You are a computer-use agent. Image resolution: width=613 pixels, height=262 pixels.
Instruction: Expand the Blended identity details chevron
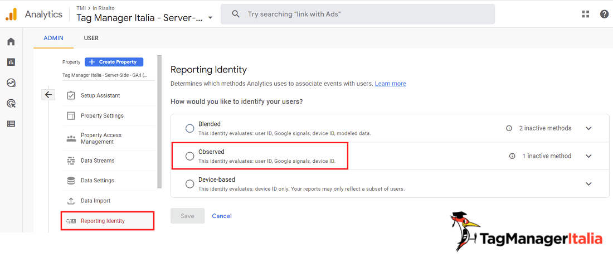coord(589,128)
